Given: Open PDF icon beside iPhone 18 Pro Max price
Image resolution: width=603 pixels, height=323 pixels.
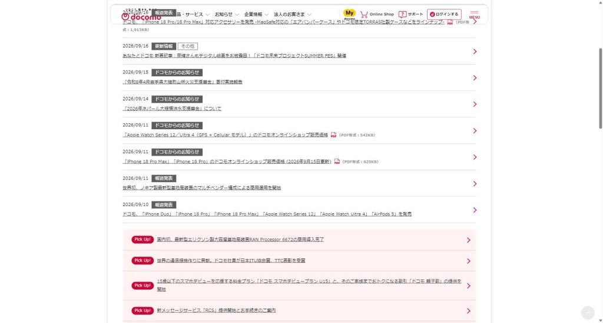Looking at the screenshot, I should [337, 161].
